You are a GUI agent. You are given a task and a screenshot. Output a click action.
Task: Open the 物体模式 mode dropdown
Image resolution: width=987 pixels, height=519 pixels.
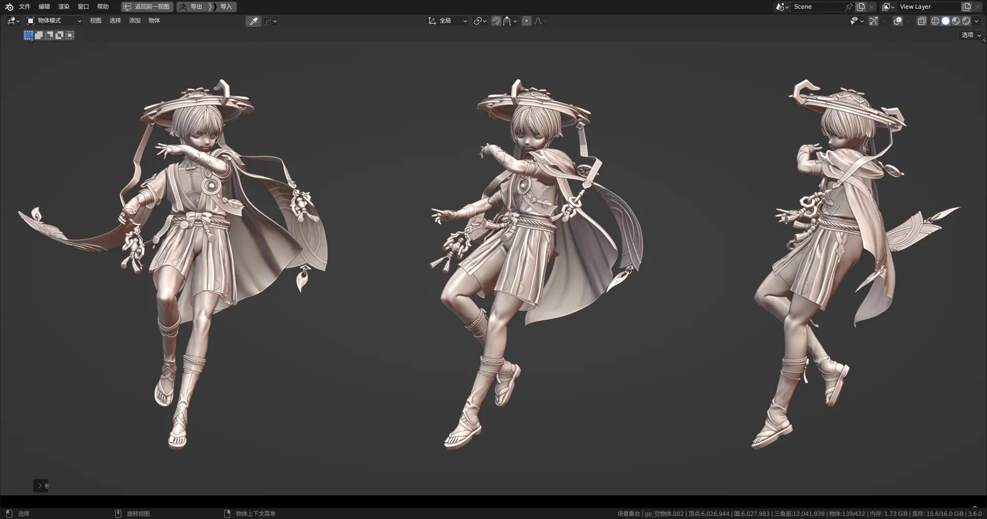click(54, 21)
